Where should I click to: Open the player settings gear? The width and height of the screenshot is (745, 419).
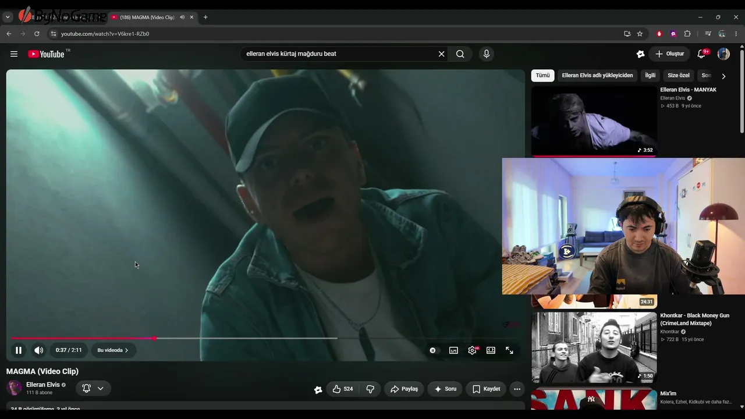(472, 350)
